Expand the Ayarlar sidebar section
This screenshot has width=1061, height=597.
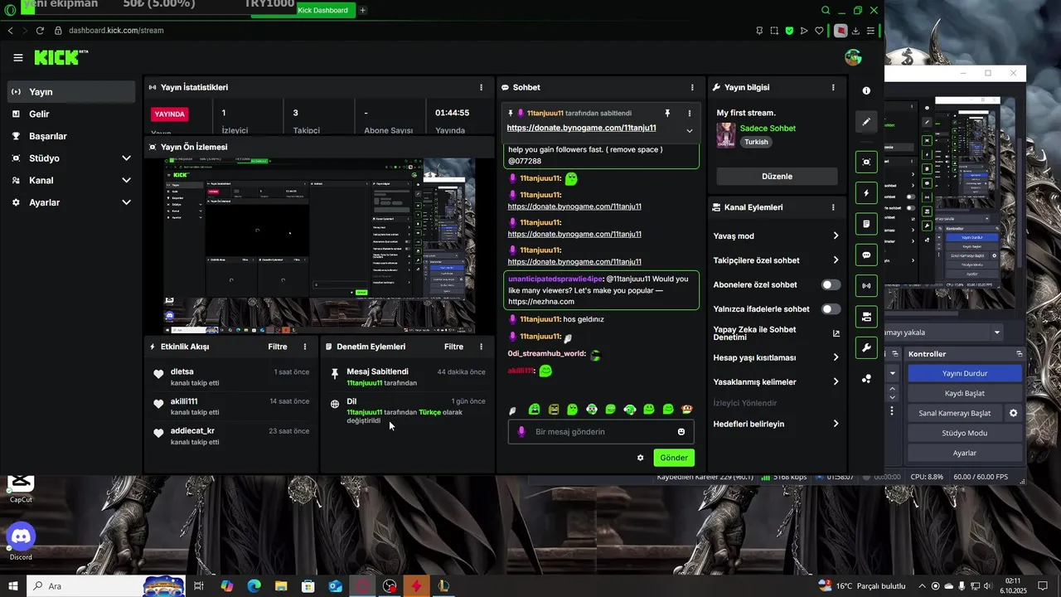point(126,202)
